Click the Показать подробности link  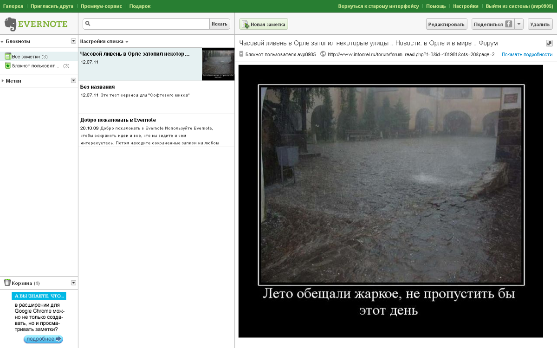coord(527,54)
